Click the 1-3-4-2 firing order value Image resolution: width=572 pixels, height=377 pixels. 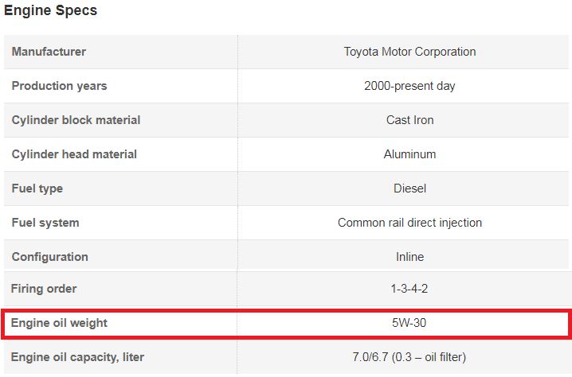coord(409,289)
